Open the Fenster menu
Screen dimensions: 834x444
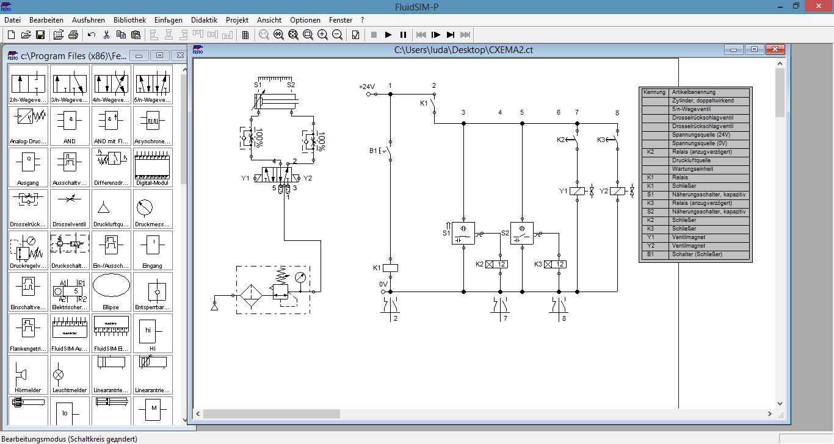(x=341, y=20)
